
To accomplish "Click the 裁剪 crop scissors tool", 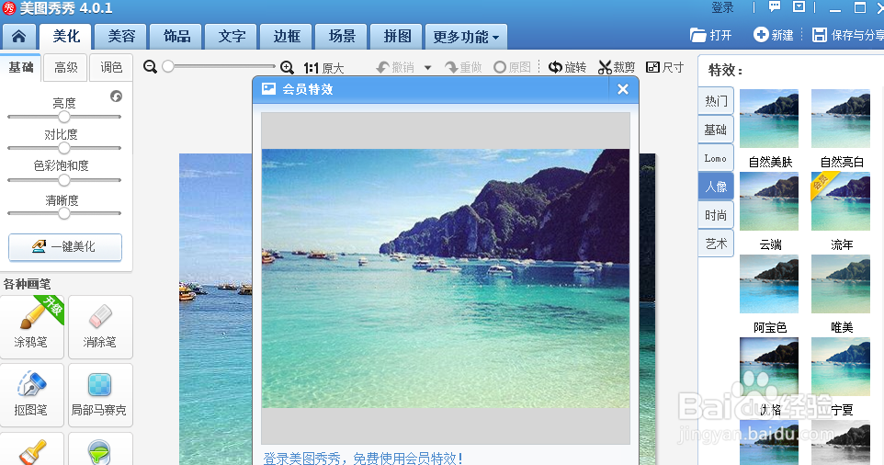I will click(617, 68).
